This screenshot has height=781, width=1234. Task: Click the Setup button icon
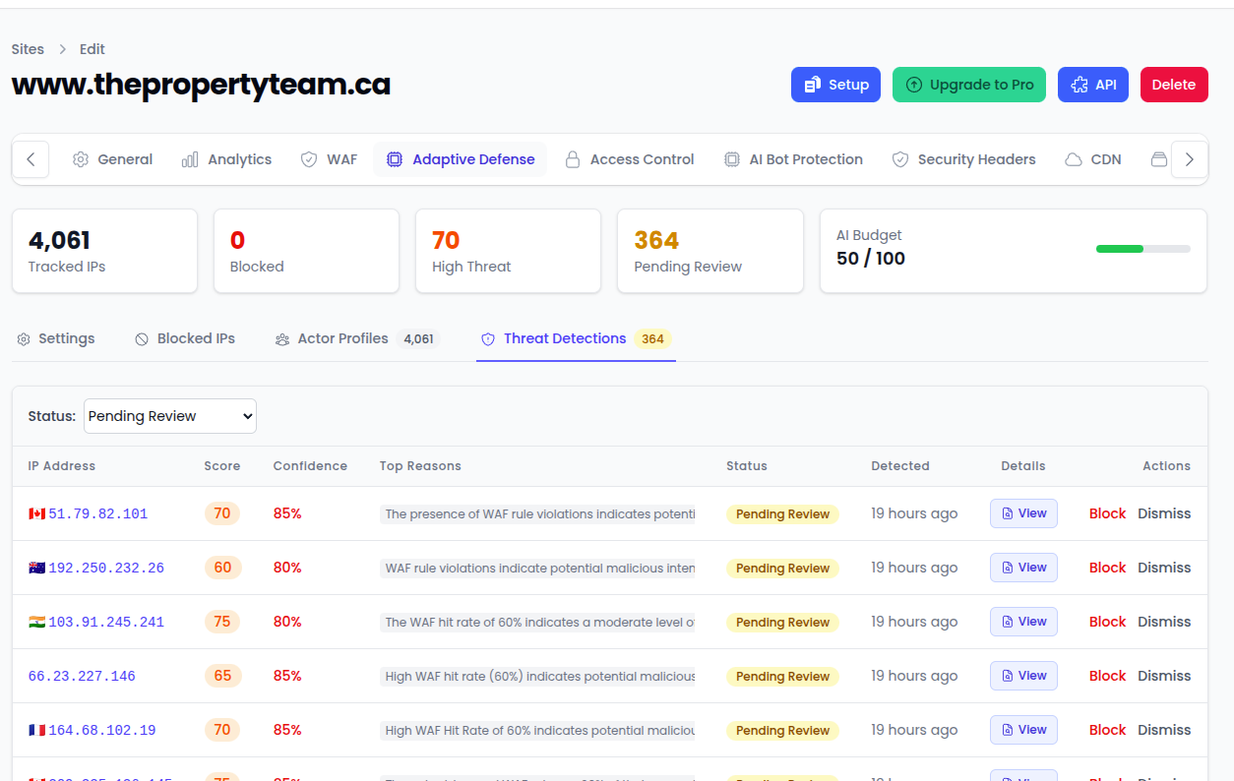click(x=813, y=85)
